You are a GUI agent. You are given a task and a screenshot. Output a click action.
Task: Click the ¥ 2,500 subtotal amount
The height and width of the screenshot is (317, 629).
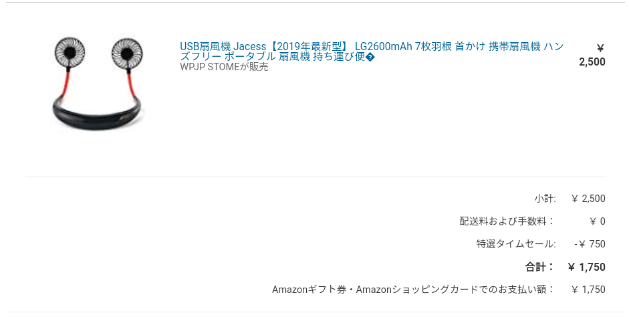pos(588,199)
